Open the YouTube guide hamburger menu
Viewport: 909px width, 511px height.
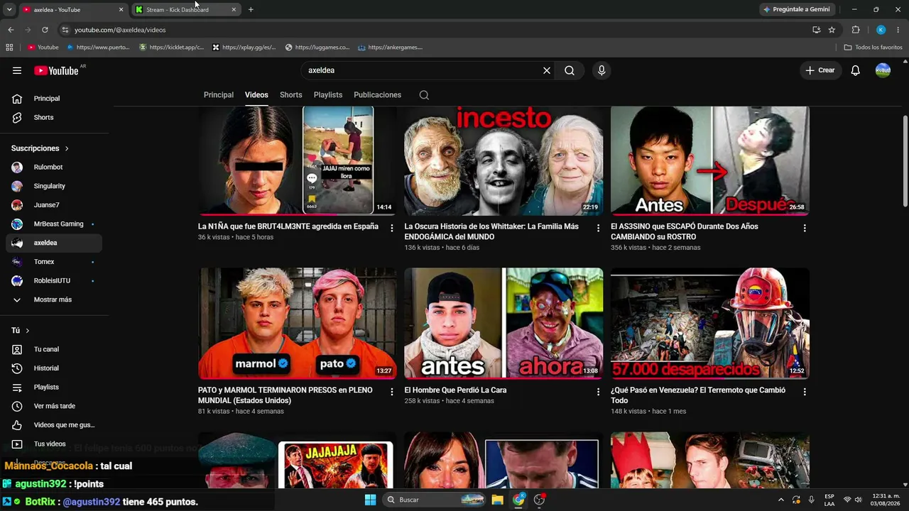[17, 70]
